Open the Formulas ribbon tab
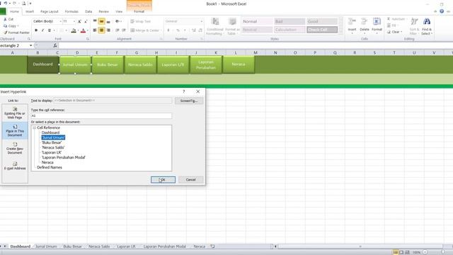Image resolution: width=453 pixels, height=255 pixels. coord(71,11)
